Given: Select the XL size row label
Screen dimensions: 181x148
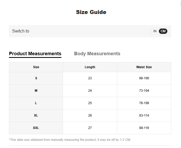Looking at the screenshot, I should click(x=36, y=115).
